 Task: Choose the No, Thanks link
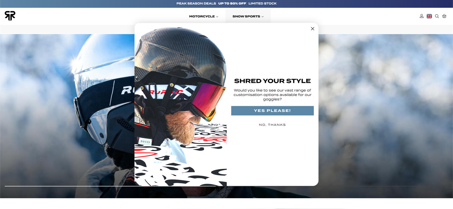[272, 125]
